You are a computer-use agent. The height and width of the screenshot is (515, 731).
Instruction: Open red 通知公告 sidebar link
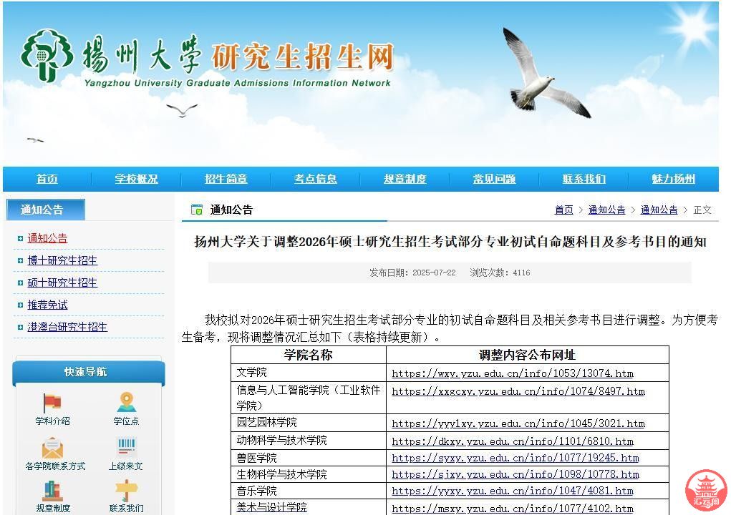click(x=47, y=238)
